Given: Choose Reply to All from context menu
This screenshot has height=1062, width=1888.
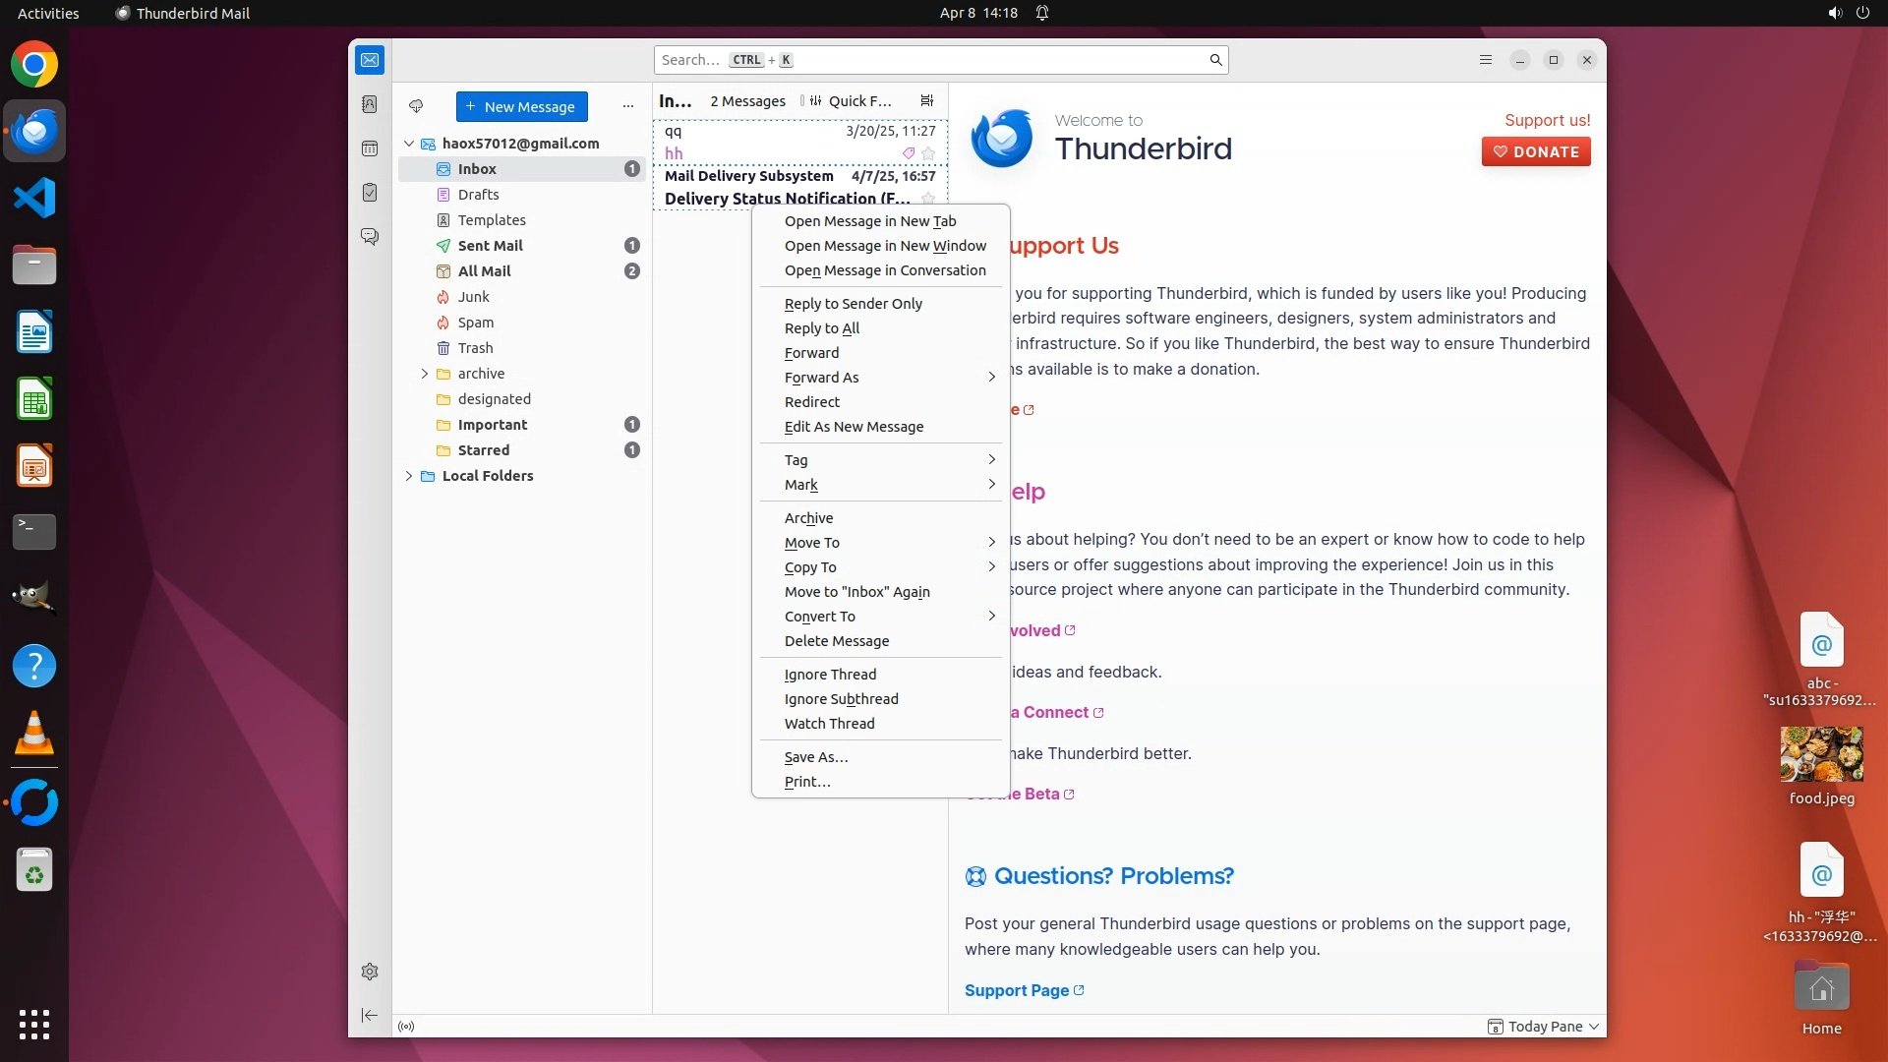Looking at the screenshot, I should [822, 328].
